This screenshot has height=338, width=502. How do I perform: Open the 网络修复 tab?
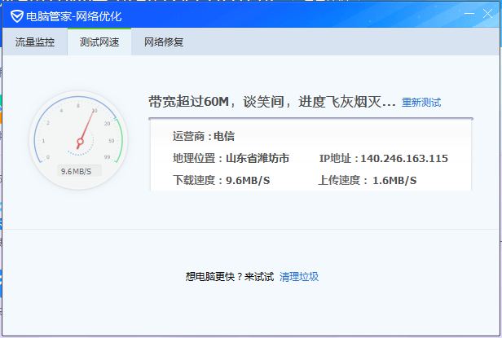point(164,42)
